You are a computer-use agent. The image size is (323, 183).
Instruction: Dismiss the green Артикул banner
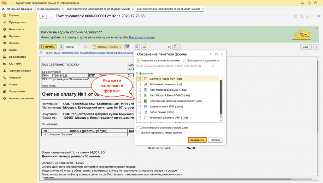(x=317, y=29)
